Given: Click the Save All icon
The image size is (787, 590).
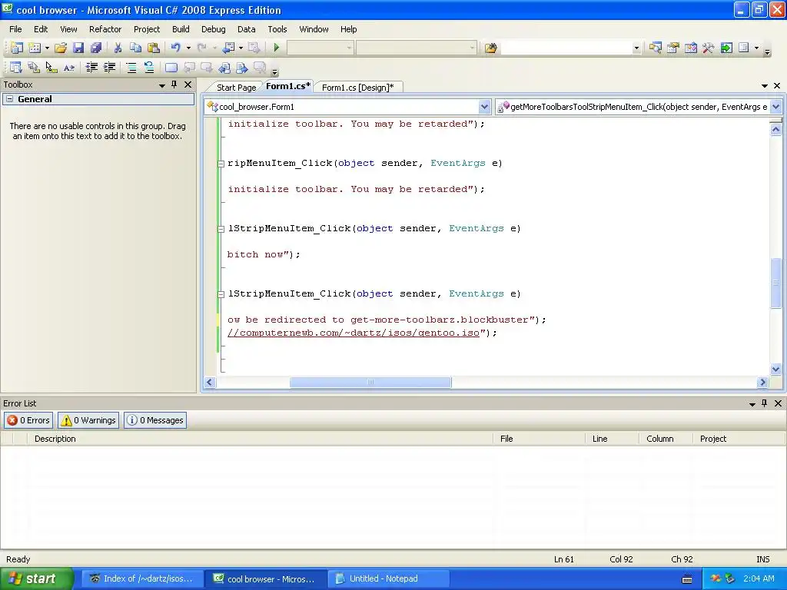Looking at the screenshot, I should (96, 48).
